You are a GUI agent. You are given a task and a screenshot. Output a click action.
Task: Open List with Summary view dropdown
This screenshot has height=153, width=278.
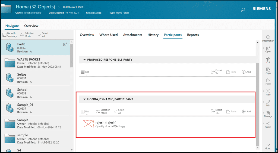click(10, 35)
